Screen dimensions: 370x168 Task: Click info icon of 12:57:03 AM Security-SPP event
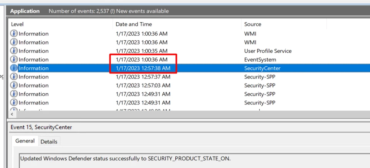tap(14, 85)
